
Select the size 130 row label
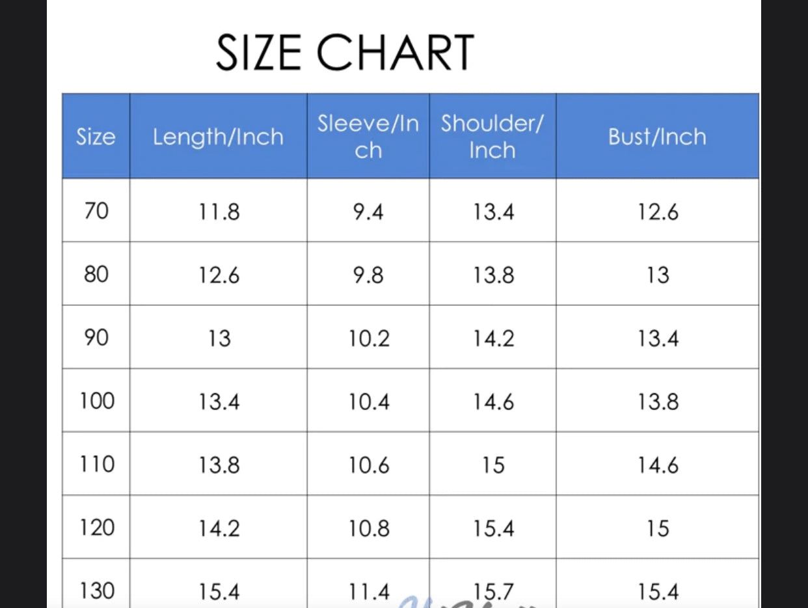tap(96, 590)
